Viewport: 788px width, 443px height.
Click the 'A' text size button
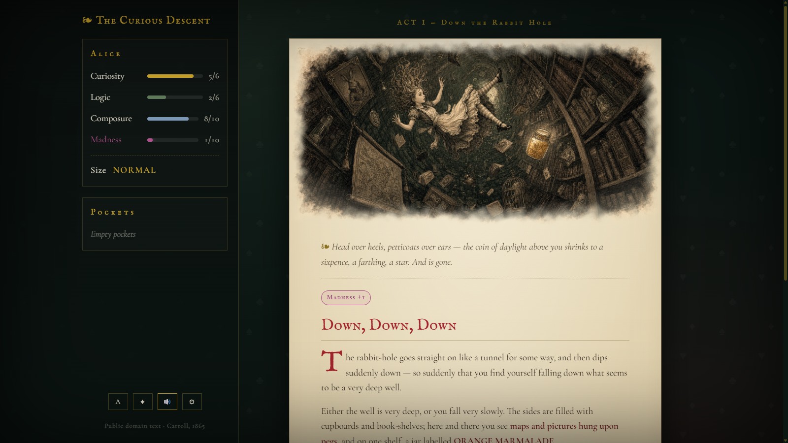point(118,402)
